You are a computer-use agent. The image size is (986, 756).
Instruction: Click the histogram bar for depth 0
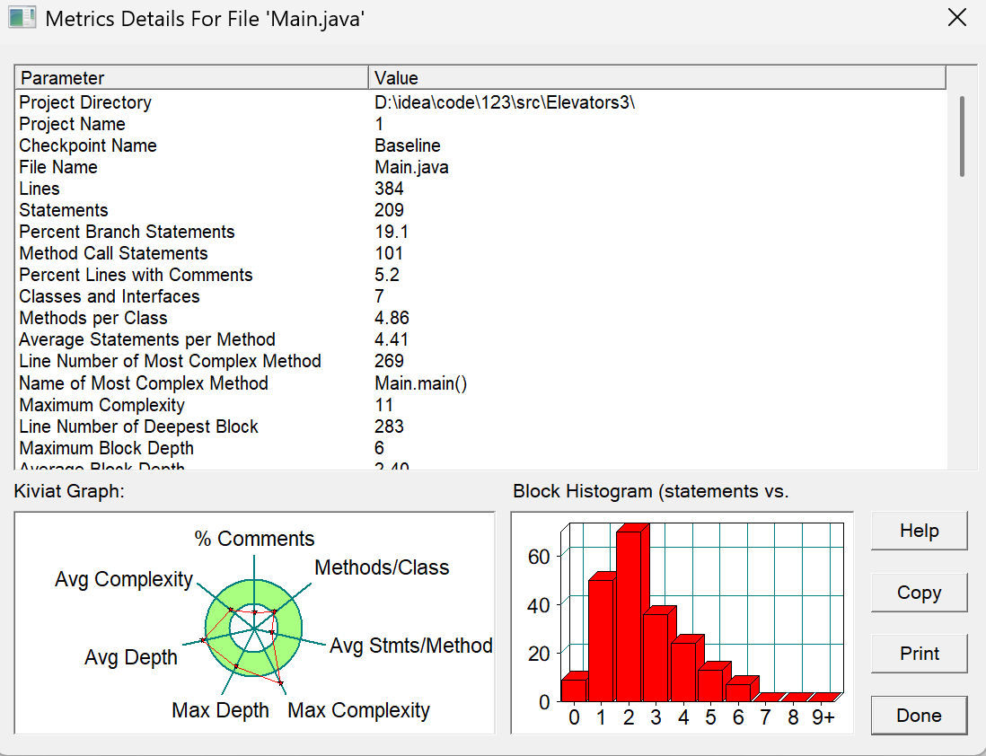[574, 690]
